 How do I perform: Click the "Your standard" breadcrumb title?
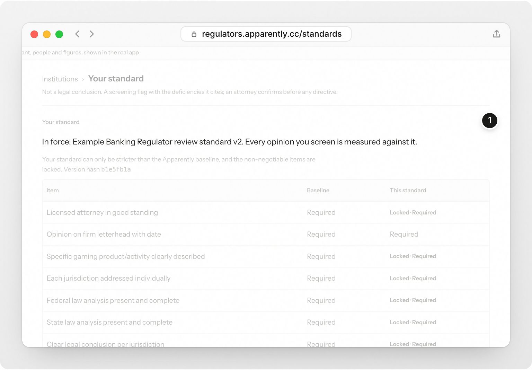(116, 79)
